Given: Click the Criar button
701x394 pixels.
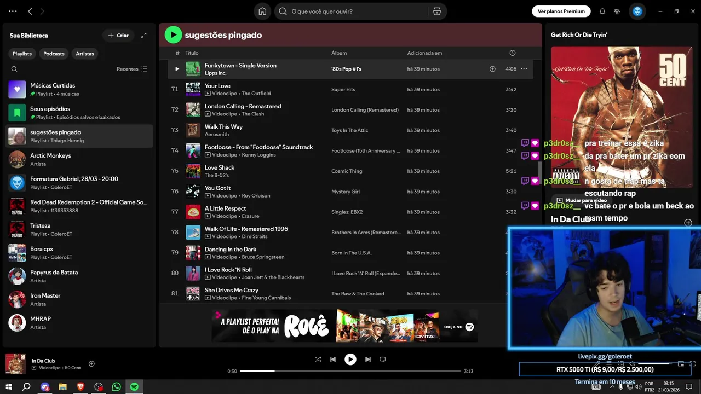Looking at the screenshot, I should [x=118, y=36].
